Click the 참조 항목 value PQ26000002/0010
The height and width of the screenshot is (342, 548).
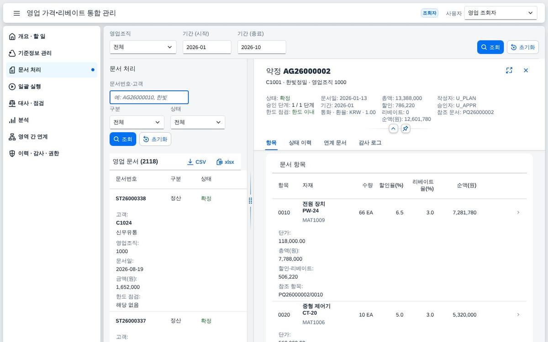[300, 295]
